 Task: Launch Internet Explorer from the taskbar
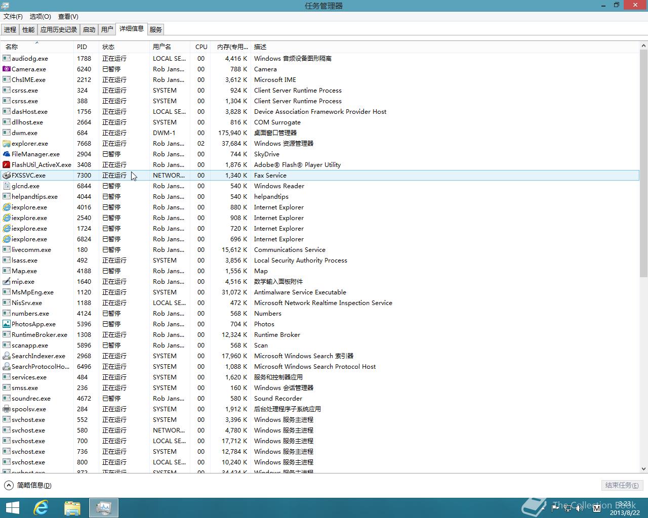[41, 508]
